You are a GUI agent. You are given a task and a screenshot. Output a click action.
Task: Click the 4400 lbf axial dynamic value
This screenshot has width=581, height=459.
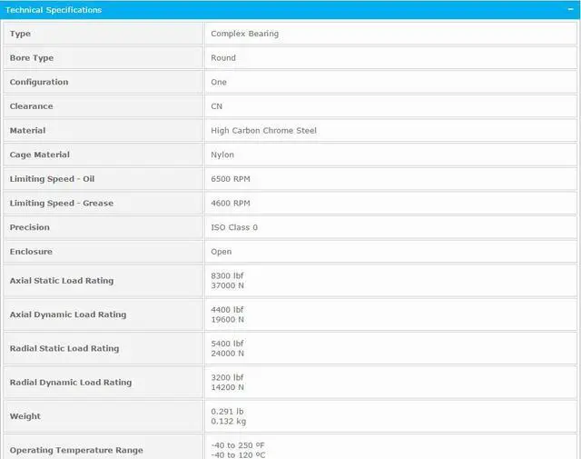click(x=227, y=309)
